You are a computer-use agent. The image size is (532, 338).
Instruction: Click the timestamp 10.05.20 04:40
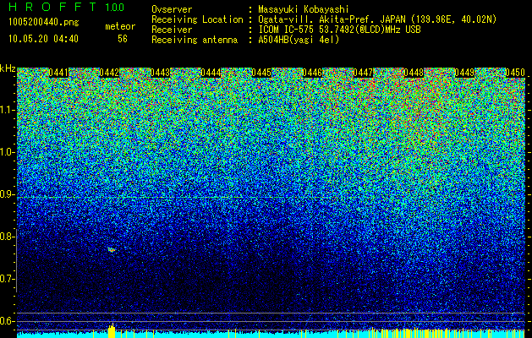(43, 39)
